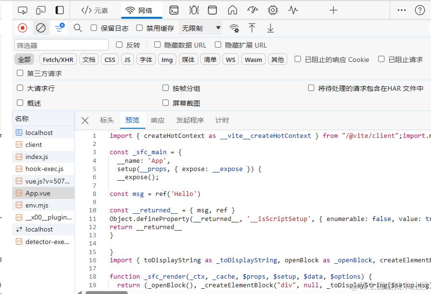Filter by JS type
The width and height of the screenshot is (431, 294).
point(127,60)
